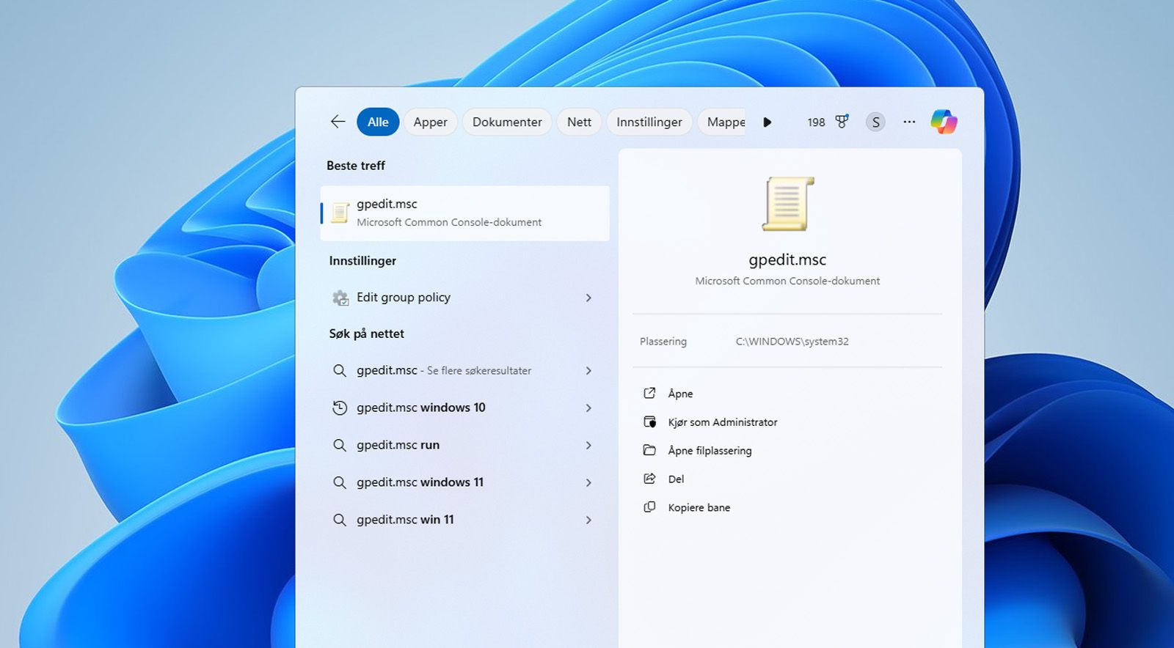Viewport: 1174px width, 648px height.
Task: Click the gpedit.msc title in details pane
Action: [x=787, y=259]
